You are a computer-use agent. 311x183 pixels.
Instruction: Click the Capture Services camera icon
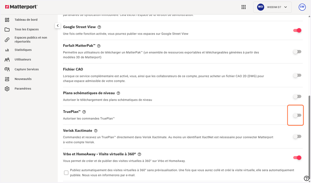click(7, 69)
